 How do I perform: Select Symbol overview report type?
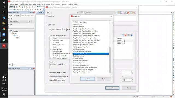click(78, 56)
